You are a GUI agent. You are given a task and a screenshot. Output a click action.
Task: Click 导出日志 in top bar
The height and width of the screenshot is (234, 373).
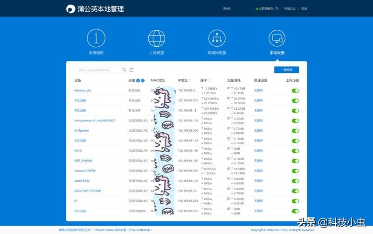[290, 9]
